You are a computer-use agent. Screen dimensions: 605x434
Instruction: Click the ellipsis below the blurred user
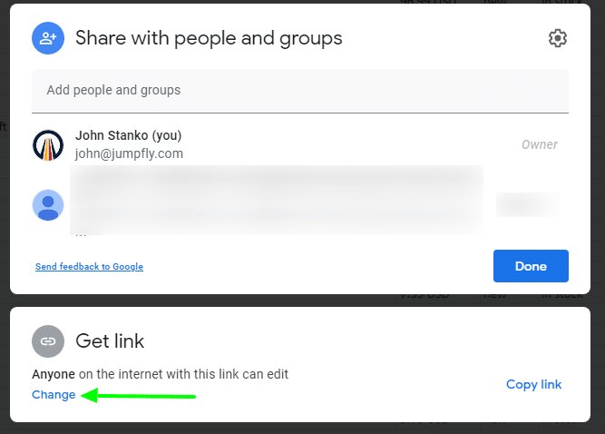click(x=81, y=234)
